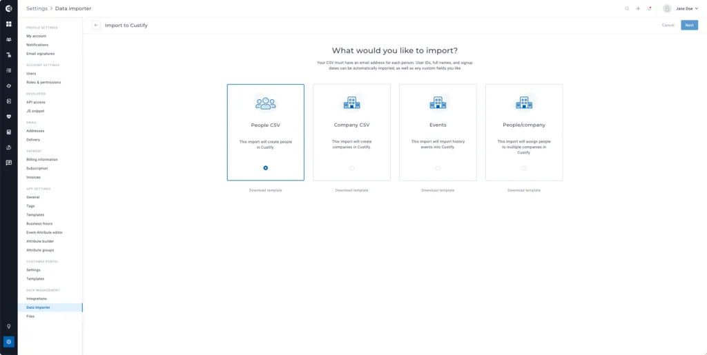
Task: Open Customer portal Settings
Action: pos(33,270)
